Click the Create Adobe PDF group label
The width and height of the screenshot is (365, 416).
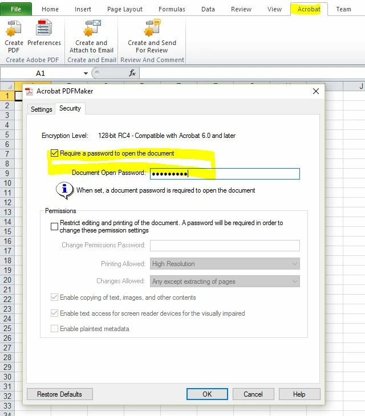tap(32, 60)
